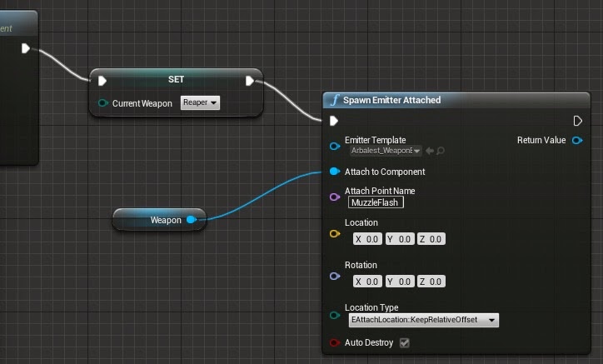This screenshot has height=364, width=603.
Task: Open the EAttachLocation::KeepRelativeOffset dropdown
Action: (423, 320)
